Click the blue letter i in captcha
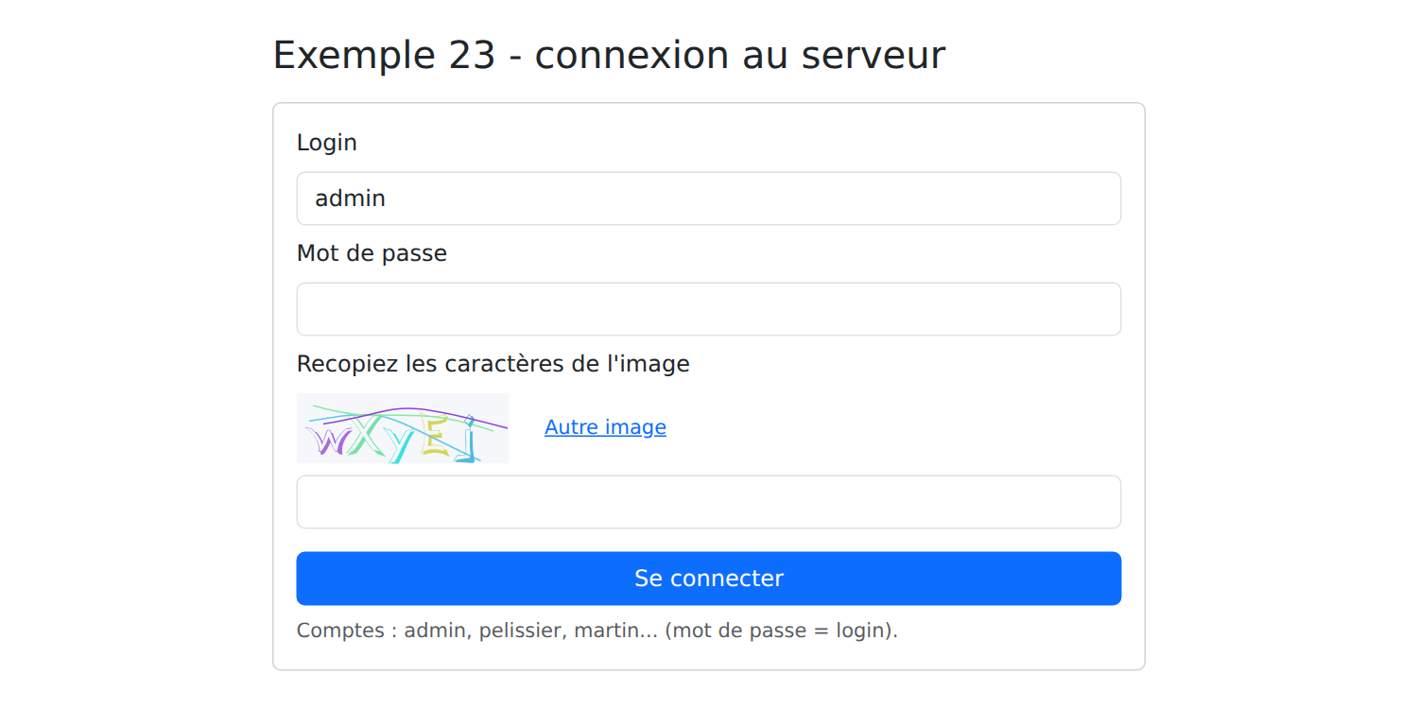The image size is (1418, 709). click(x=464, y=438)
